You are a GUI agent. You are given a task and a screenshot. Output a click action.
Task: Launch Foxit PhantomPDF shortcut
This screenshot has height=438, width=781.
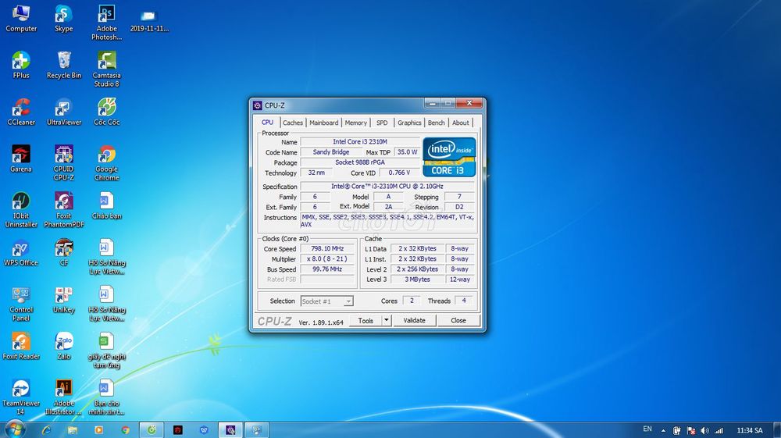click(64, 209)
